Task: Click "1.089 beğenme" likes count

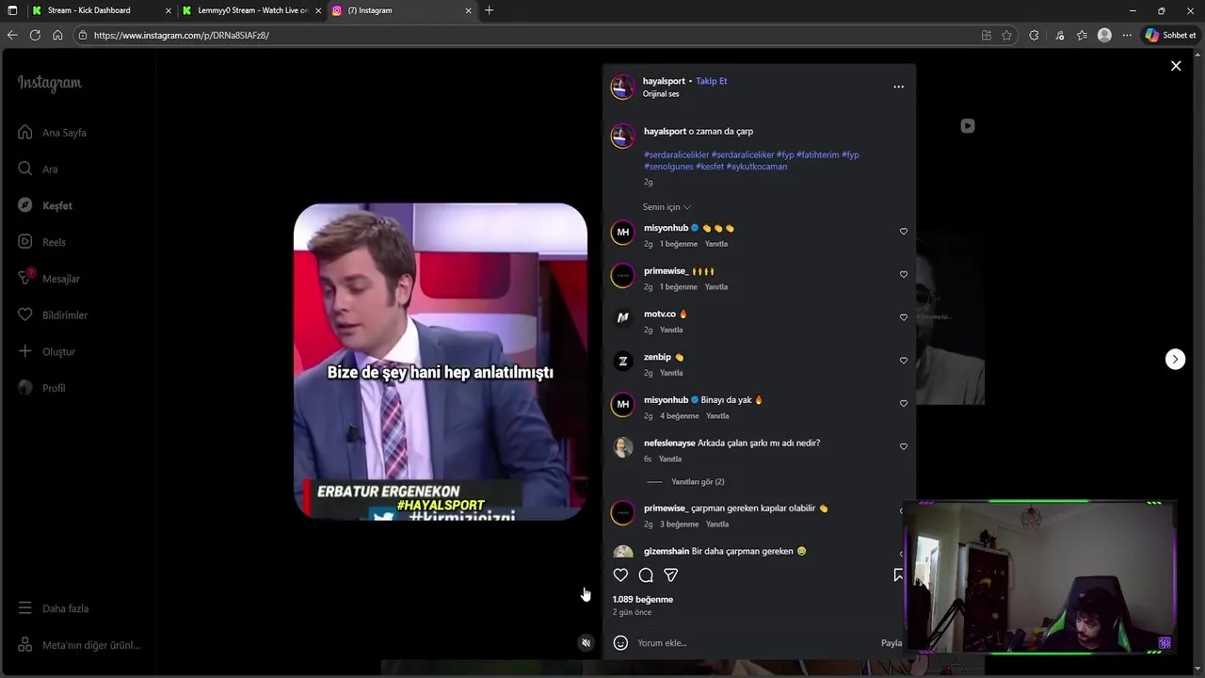Action: 643,600
